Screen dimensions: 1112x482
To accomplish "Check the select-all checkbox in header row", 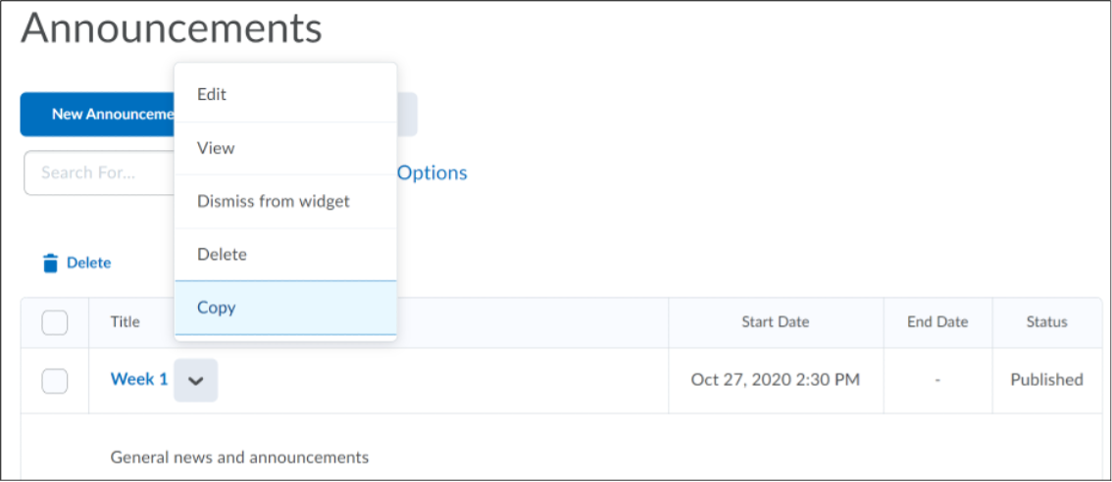I will (55, 322).
